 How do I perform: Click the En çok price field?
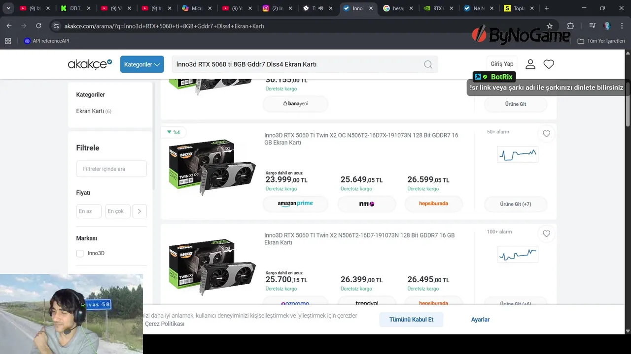[117, 211]
